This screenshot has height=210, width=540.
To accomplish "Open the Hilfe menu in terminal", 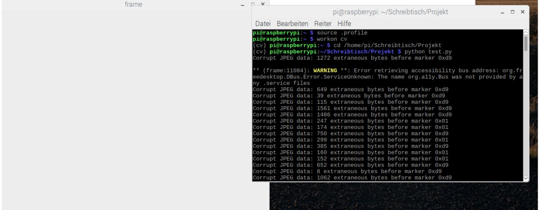I will tap(344, 23).
